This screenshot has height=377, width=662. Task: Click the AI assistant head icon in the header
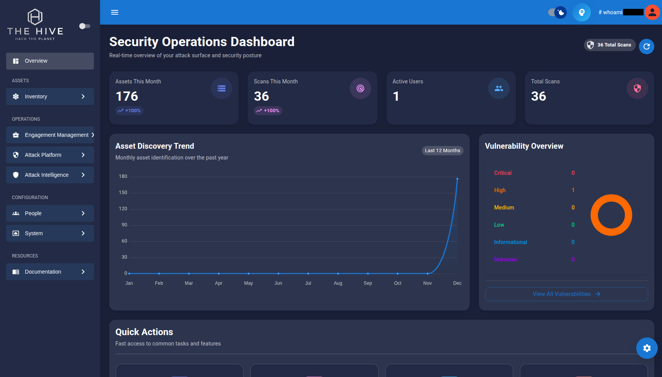coord(581,12)
